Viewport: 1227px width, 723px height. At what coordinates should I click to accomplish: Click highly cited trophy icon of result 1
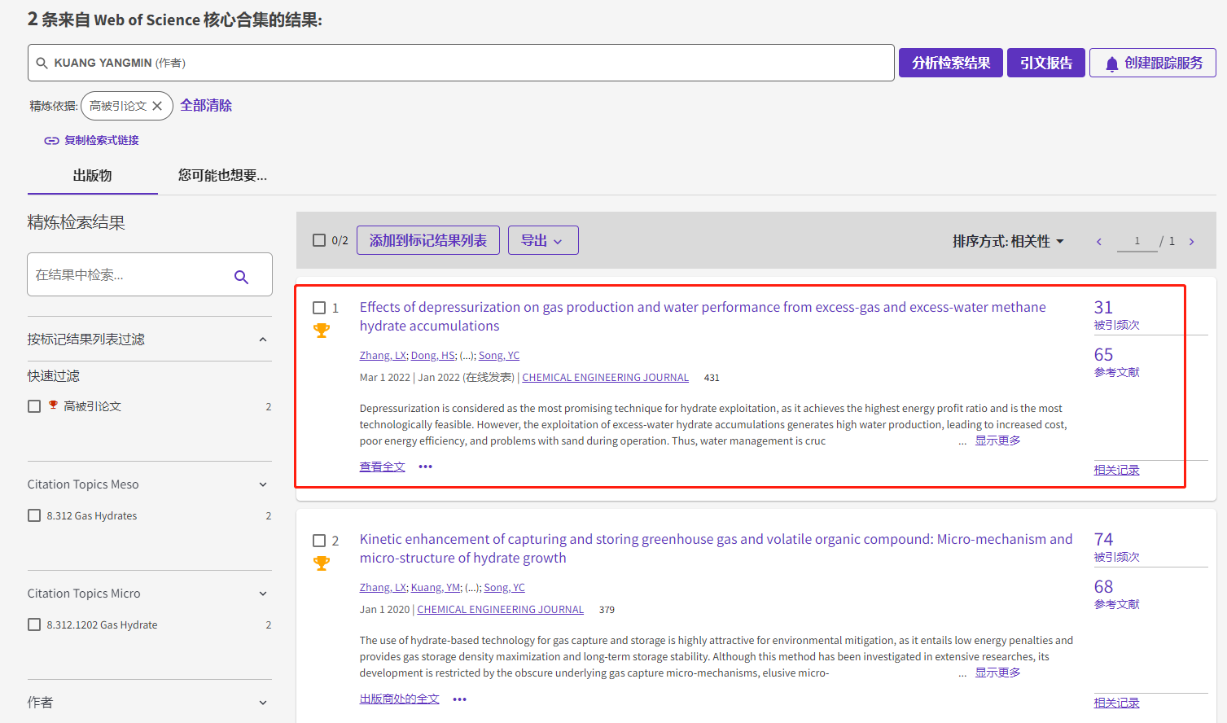click(x=322, y=331)
